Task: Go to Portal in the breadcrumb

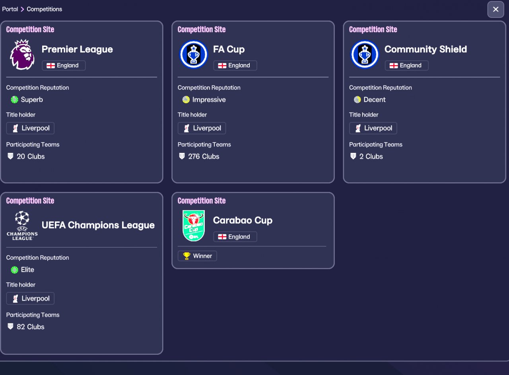Action: (10, 9)
